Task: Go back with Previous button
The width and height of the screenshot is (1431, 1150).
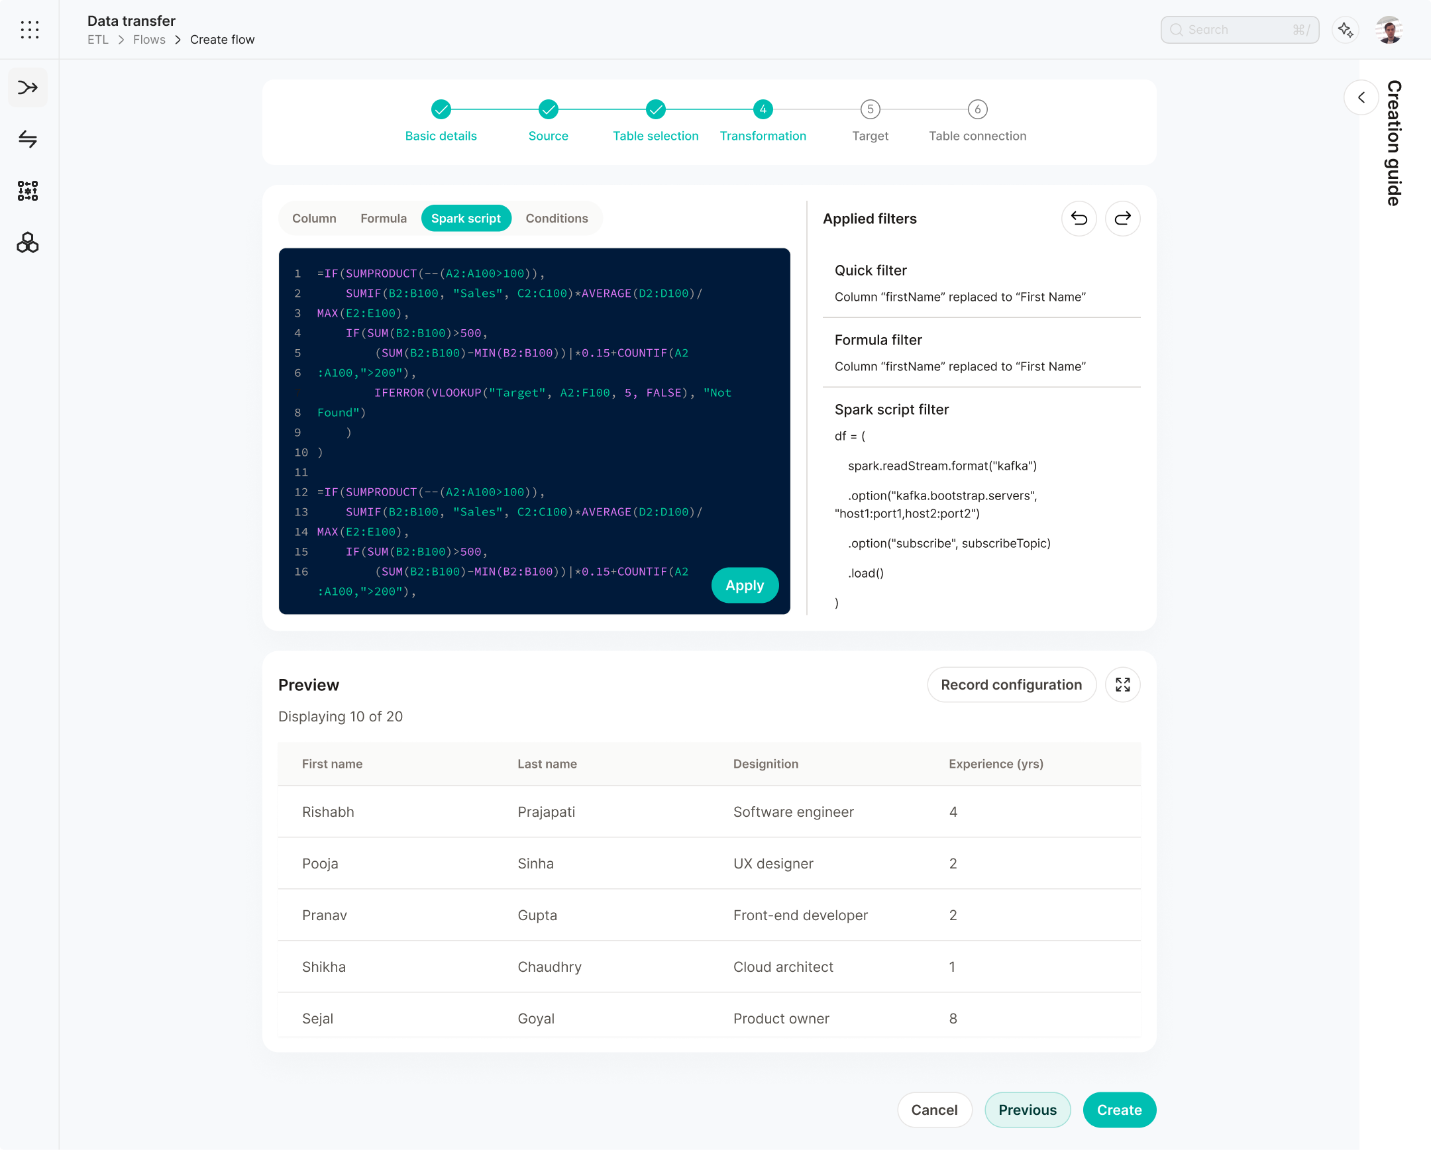Action: point(1027,1110)
